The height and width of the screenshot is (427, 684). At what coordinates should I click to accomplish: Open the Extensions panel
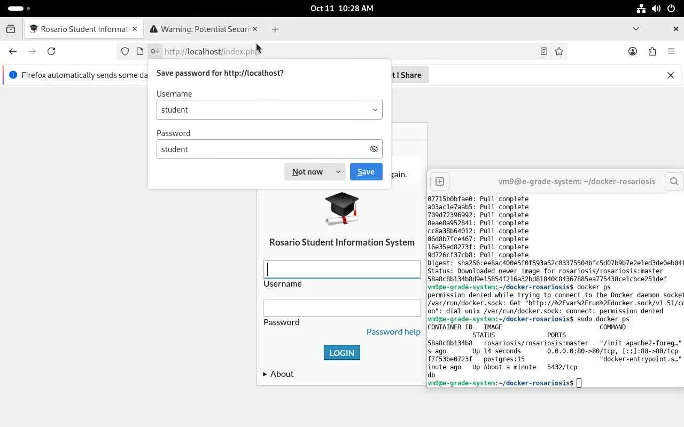(x=652, y=51)
